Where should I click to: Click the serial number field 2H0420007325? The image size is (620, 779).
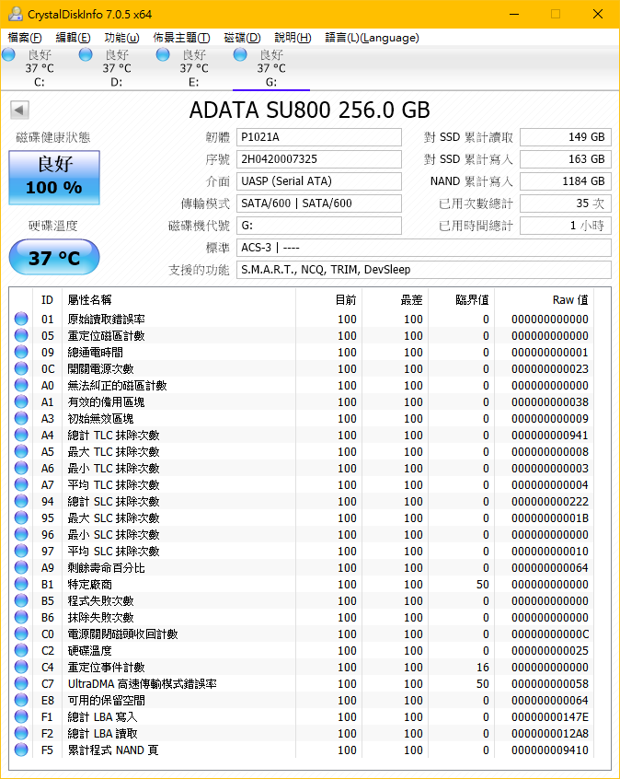click(318, 159)
